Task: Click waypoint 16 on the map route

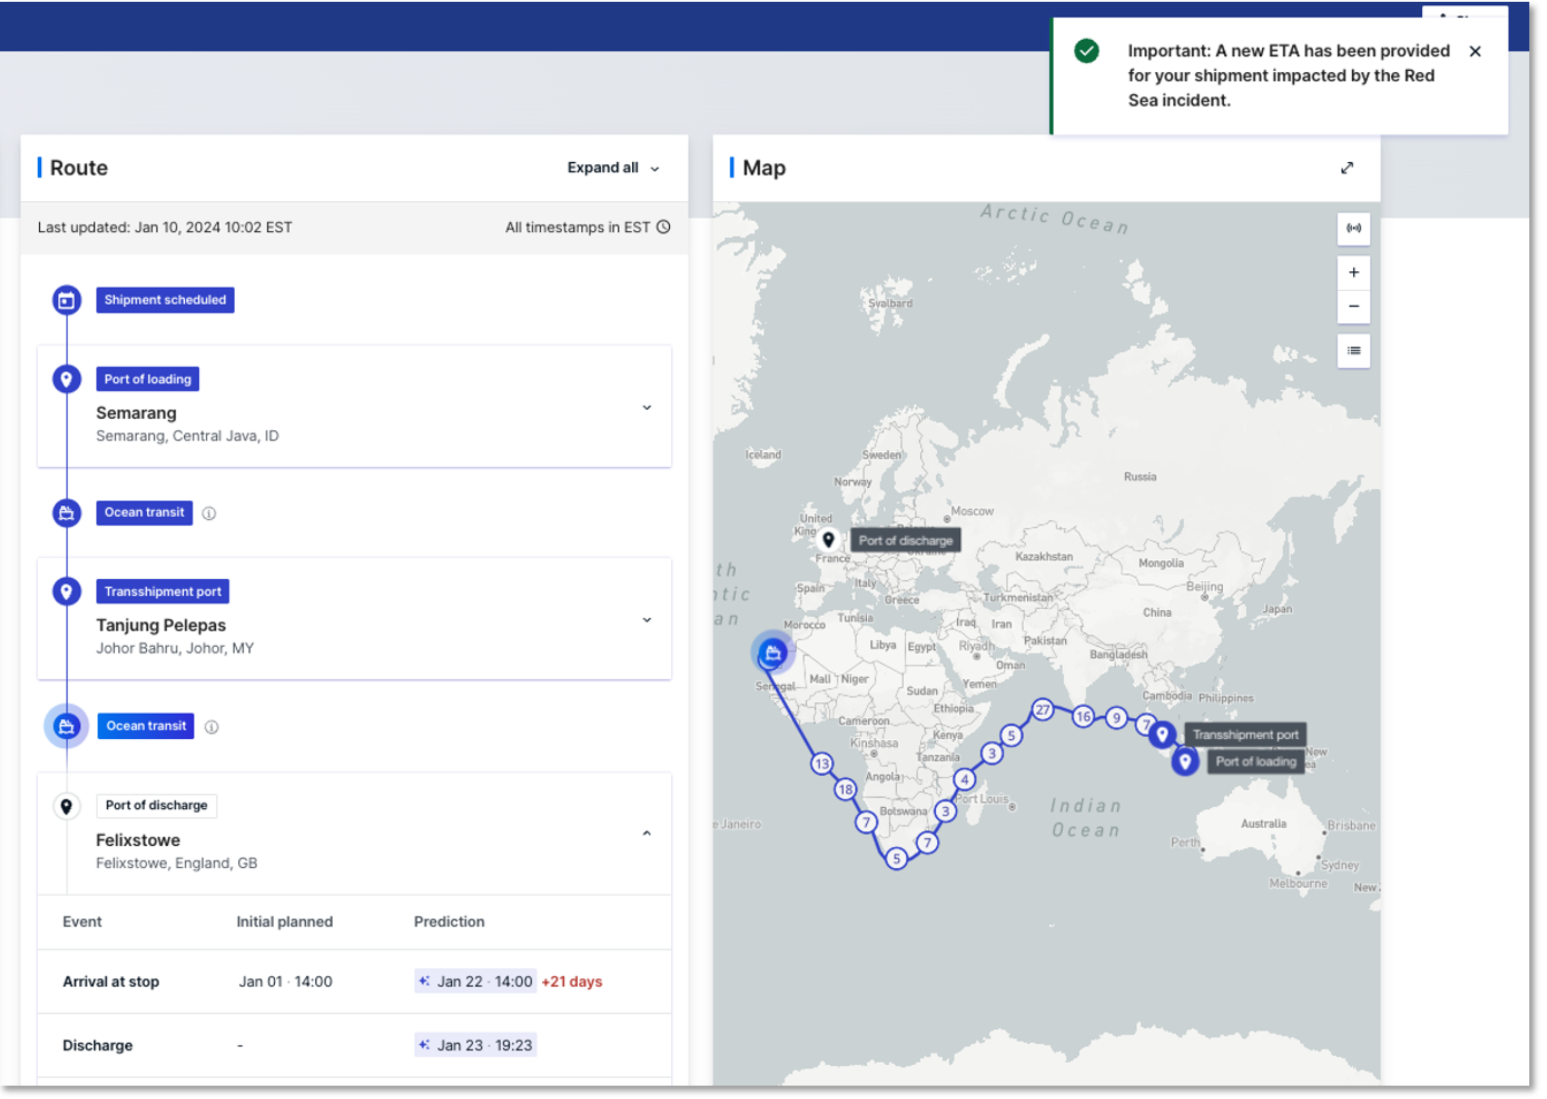Action: pyautogui.click(x=1084, y=717)
